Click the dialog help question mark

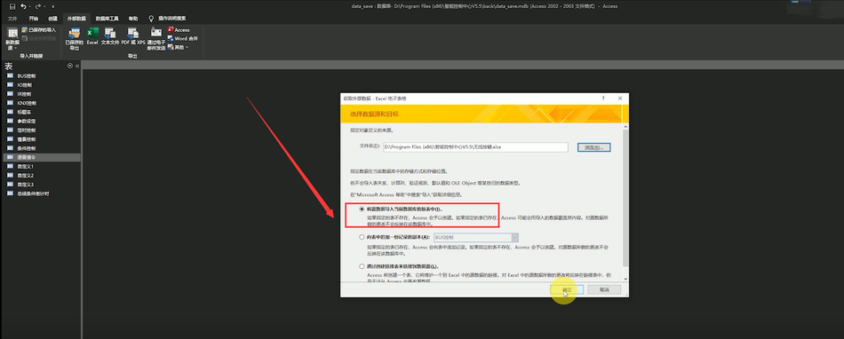click(x=603, y=99)
